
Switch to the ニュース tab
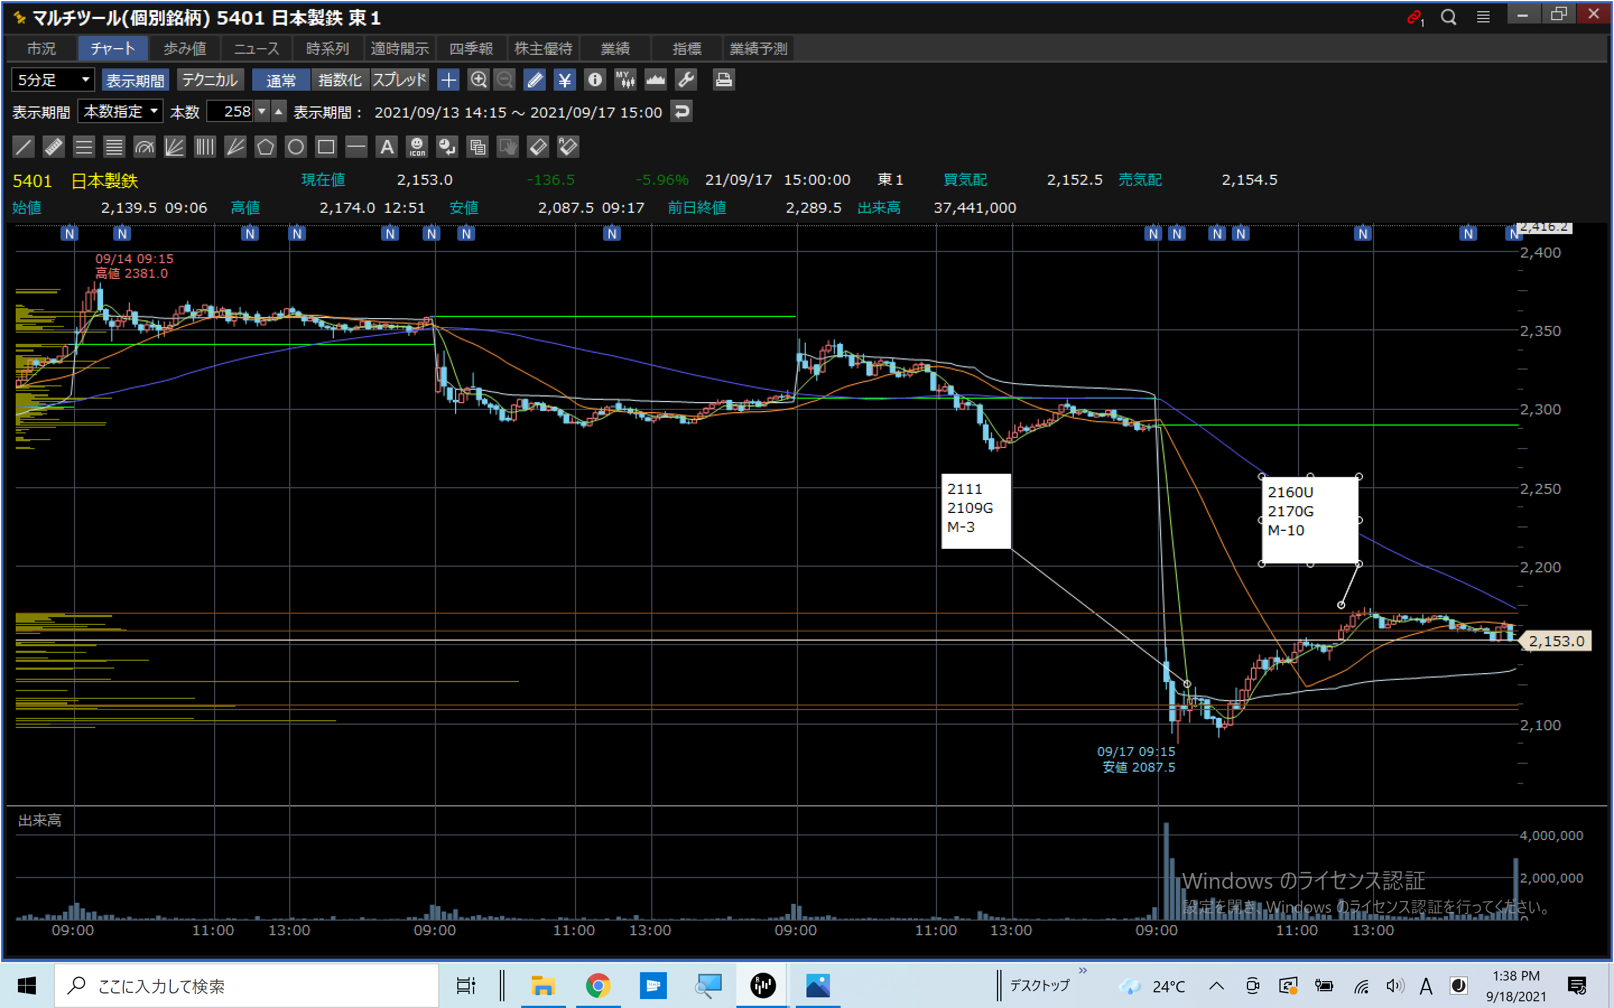(256, 49)
